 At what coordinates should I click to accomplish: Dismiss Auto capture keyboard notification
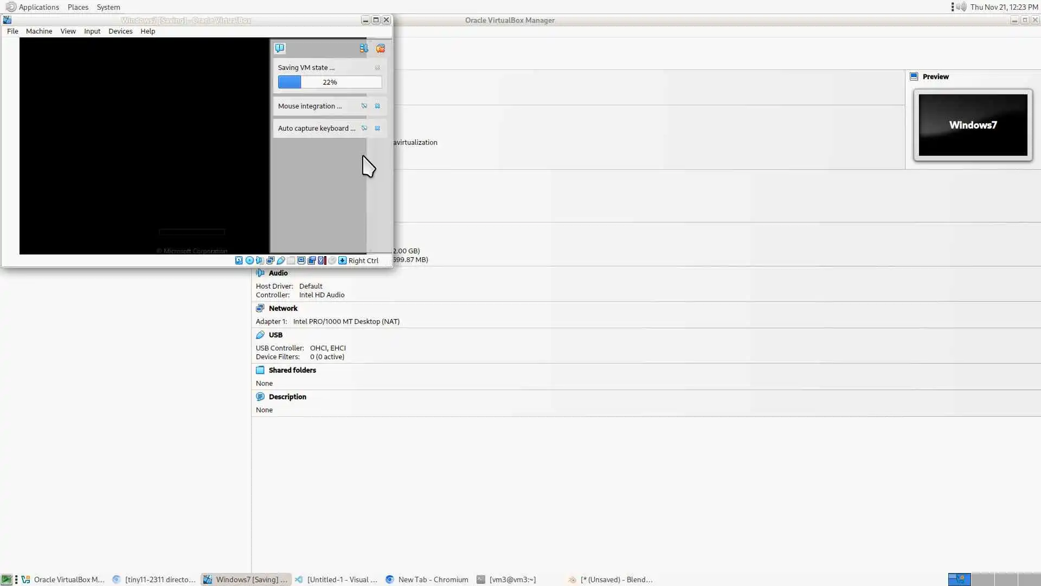[377, 128]
